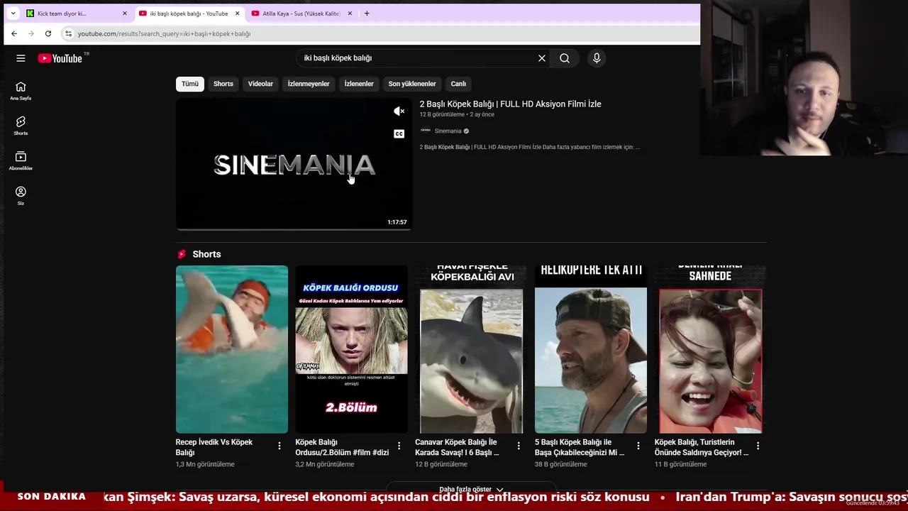Clear the search box with X icon
Screen dimensions: 908x511
pyautogui.click(x=542, y=58)
